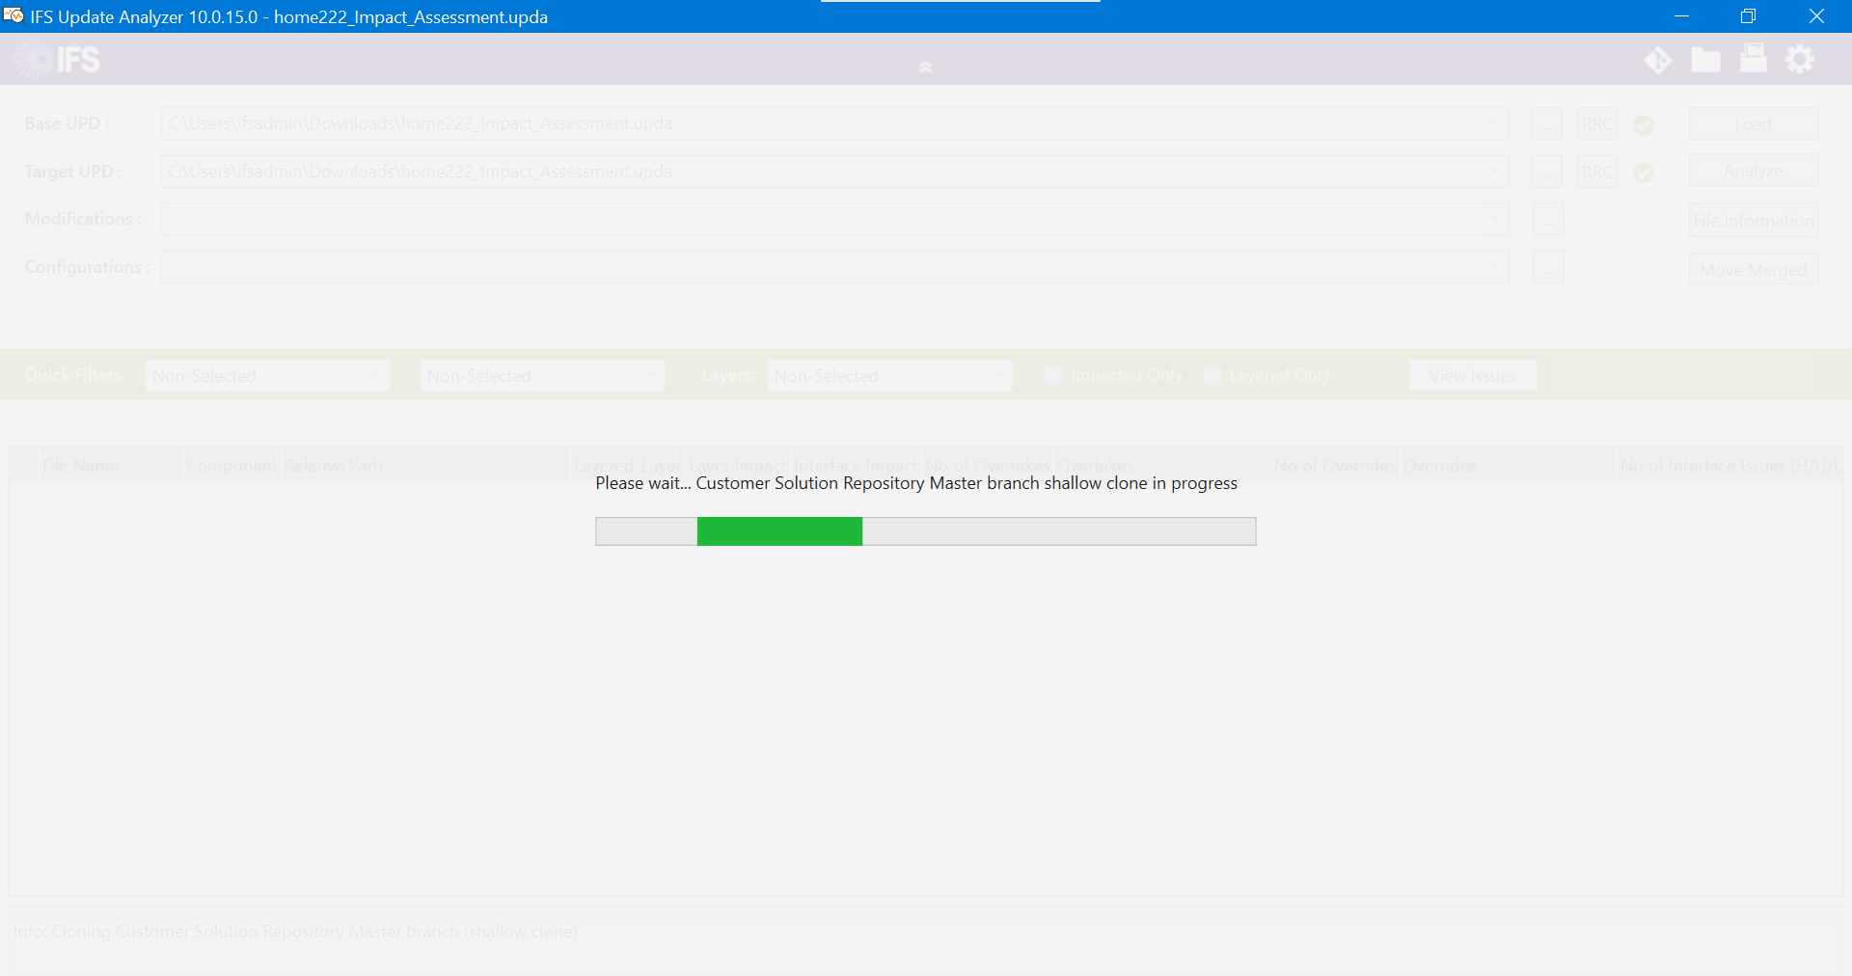Sort by the Component column header
The width and height of the screenshot is (1852, 976).
(x=231, y=465)
